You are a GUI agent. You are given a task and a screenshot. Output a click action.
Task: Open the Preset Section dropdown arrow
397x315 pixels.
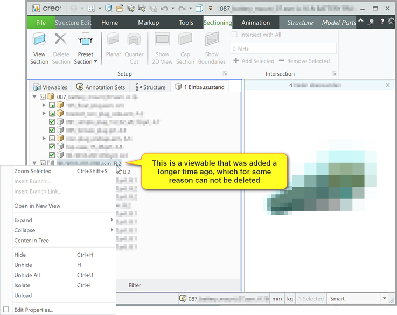click(95, 61)
